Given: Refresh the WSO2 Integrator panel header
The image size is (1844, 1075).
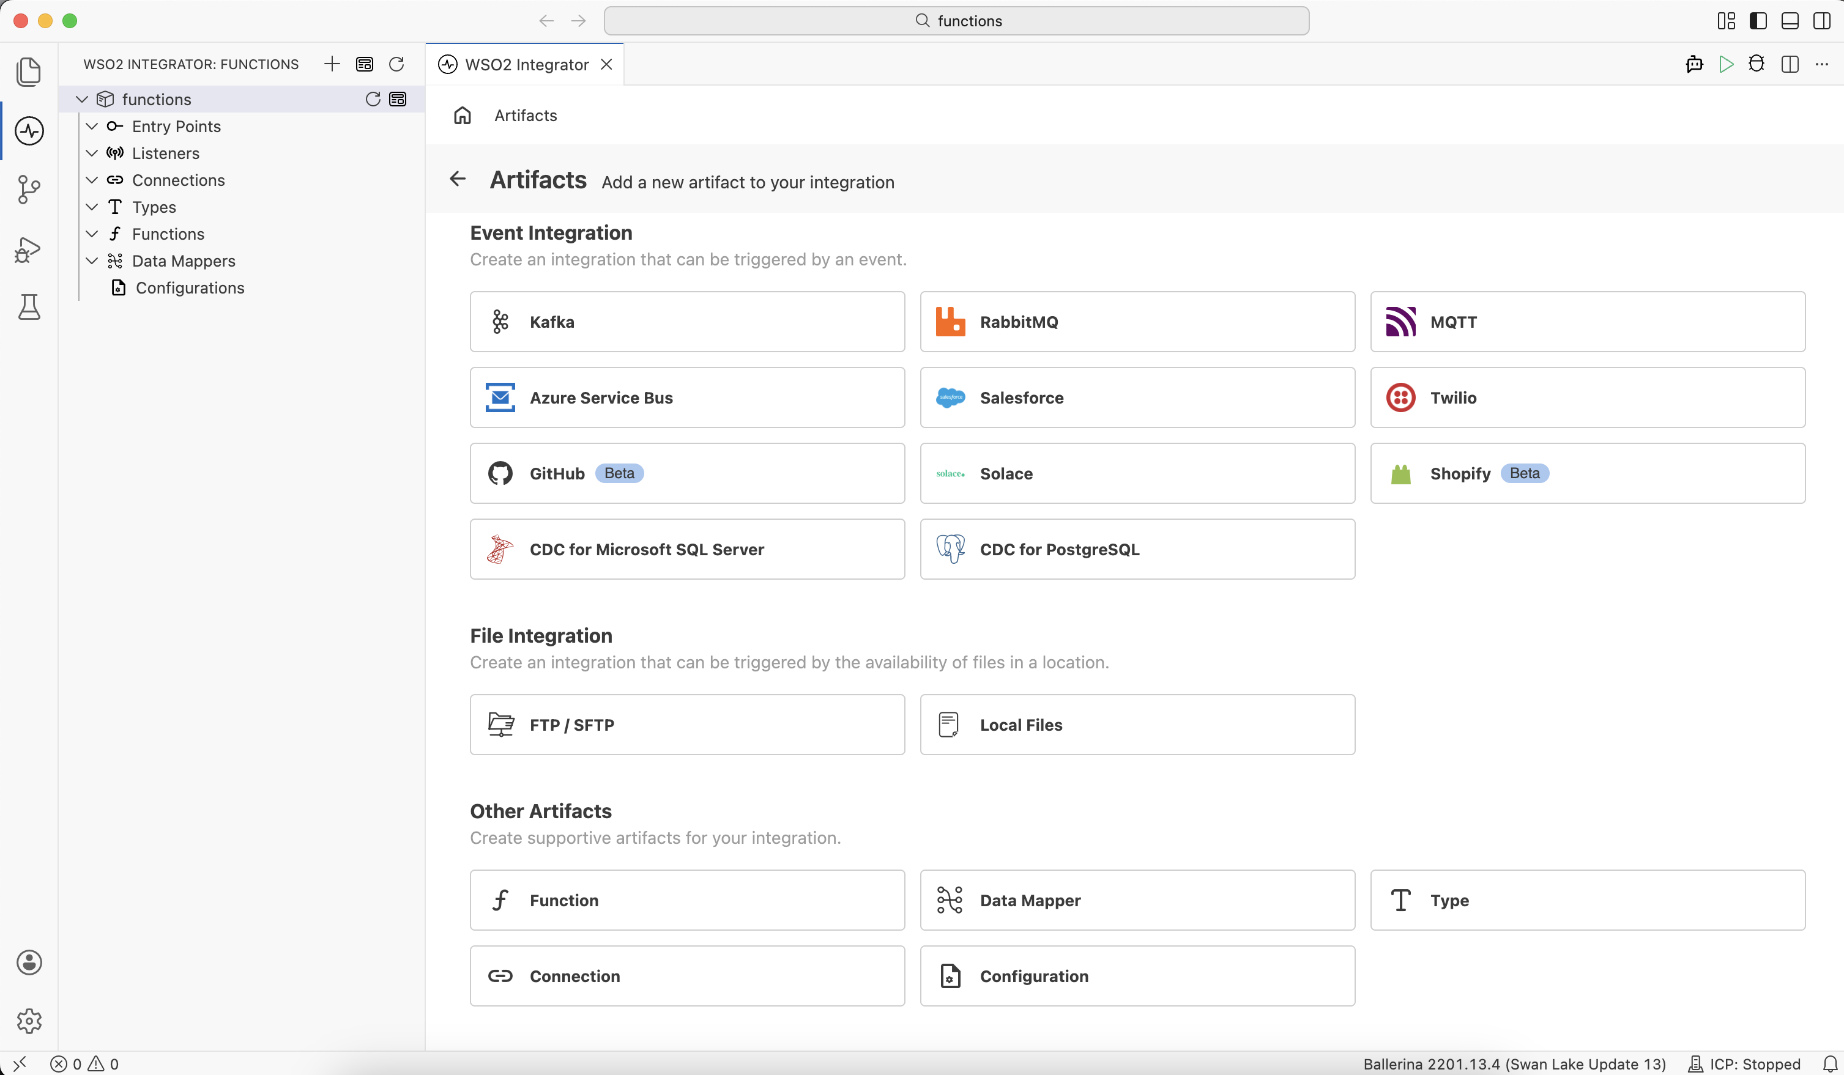Looking at the screenshot, I should point(396,64).
